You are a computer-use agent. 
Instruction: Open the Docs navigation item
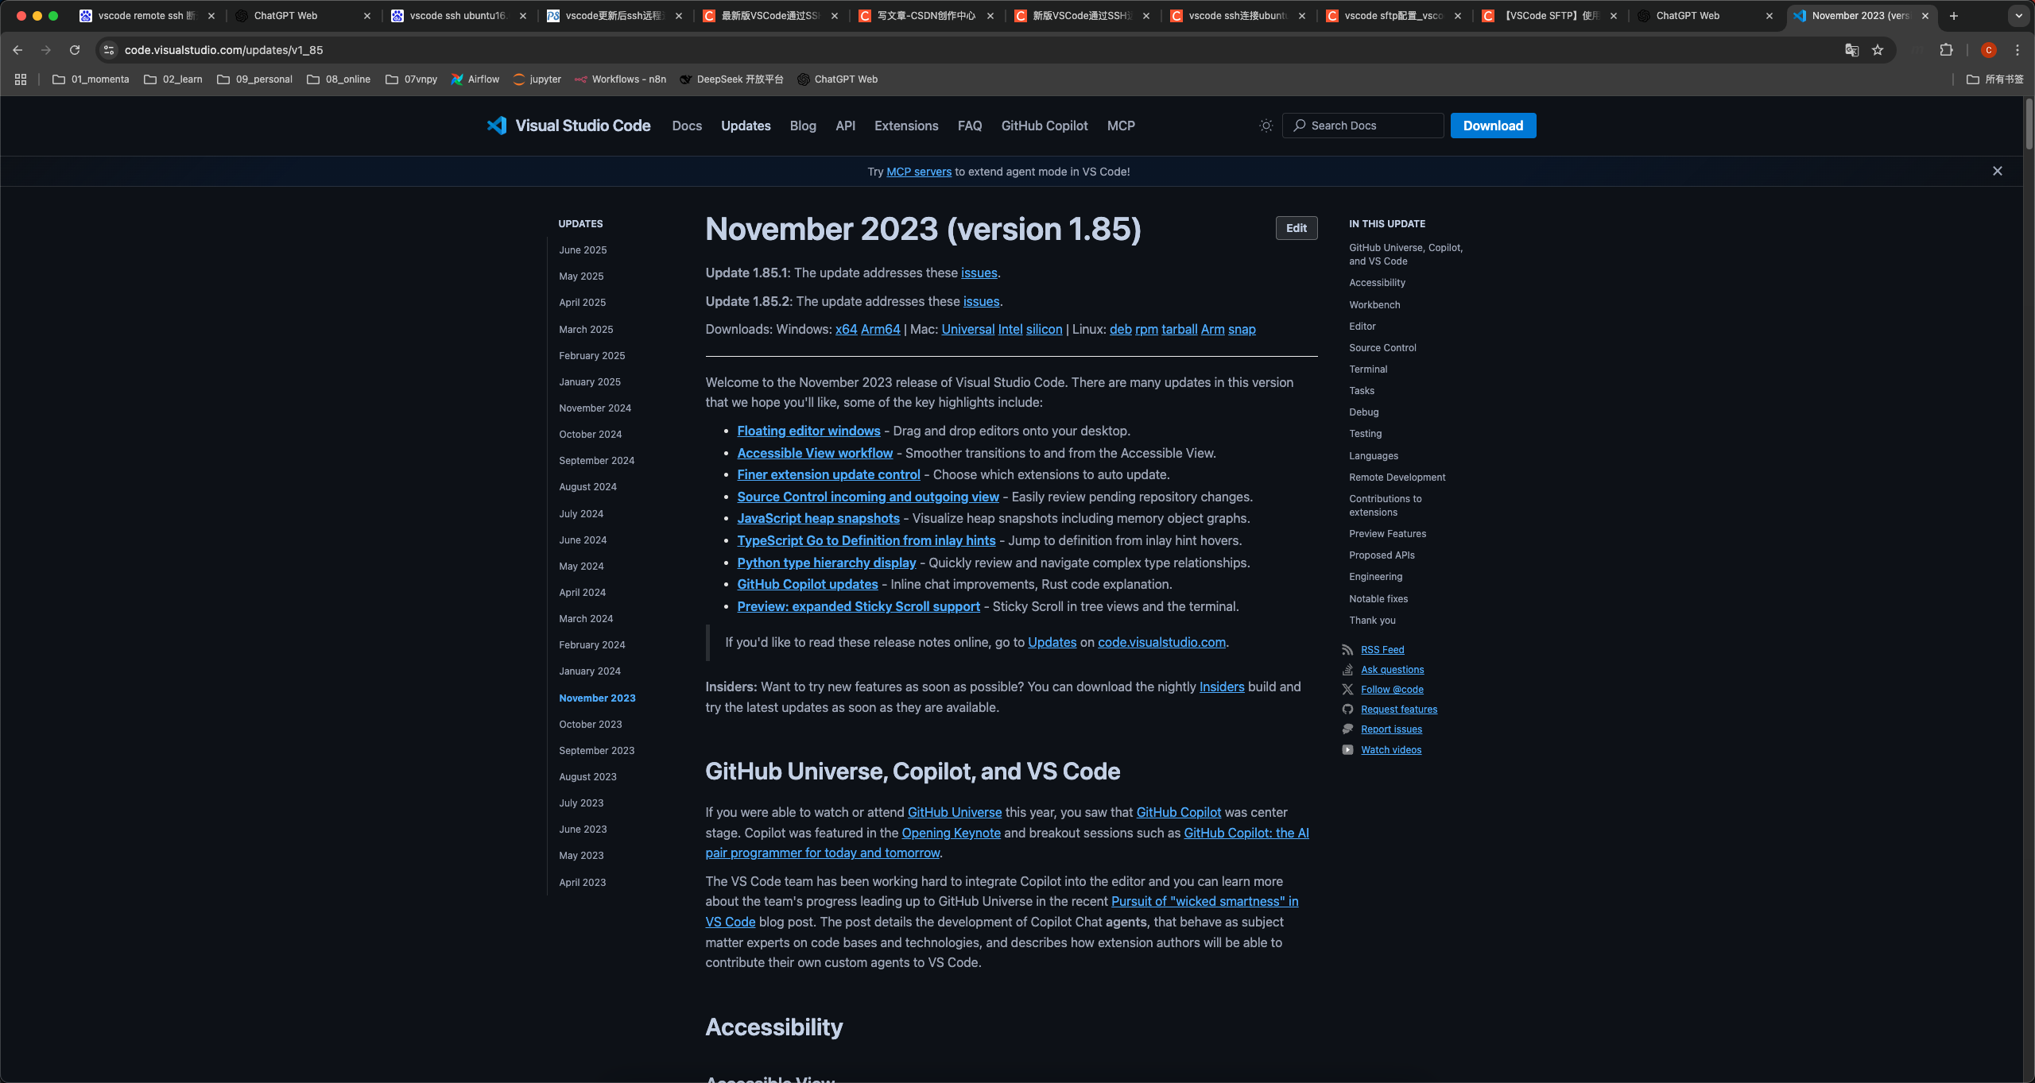[687, 126]
